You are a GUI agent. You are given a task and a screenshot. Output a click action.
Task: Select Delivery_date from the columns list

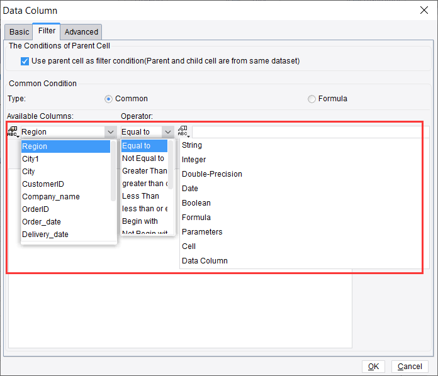pyautogui.click(x=65, y=234)
